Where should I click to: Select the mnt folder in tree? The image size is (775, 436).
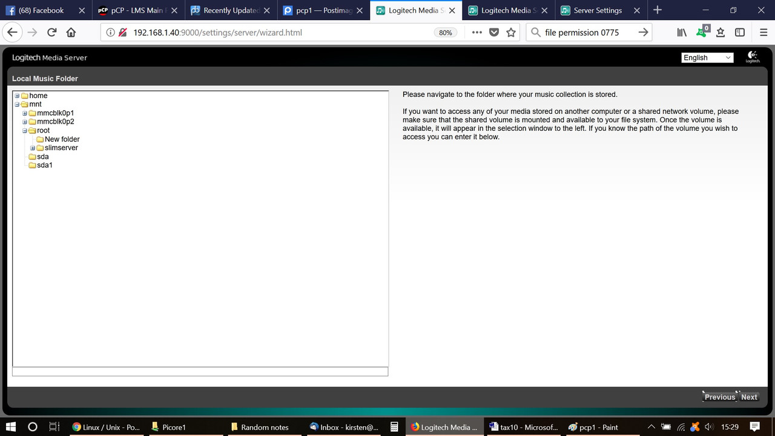coord(35,104)
